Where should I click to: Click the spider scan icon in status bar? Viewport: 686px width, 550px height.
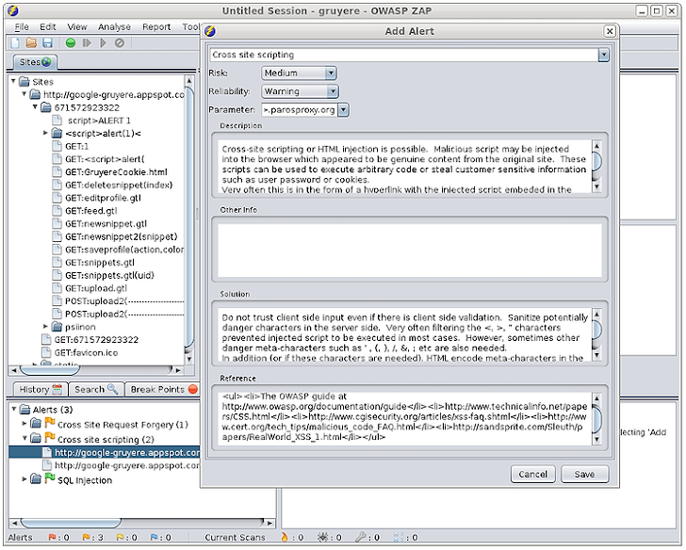323,538
